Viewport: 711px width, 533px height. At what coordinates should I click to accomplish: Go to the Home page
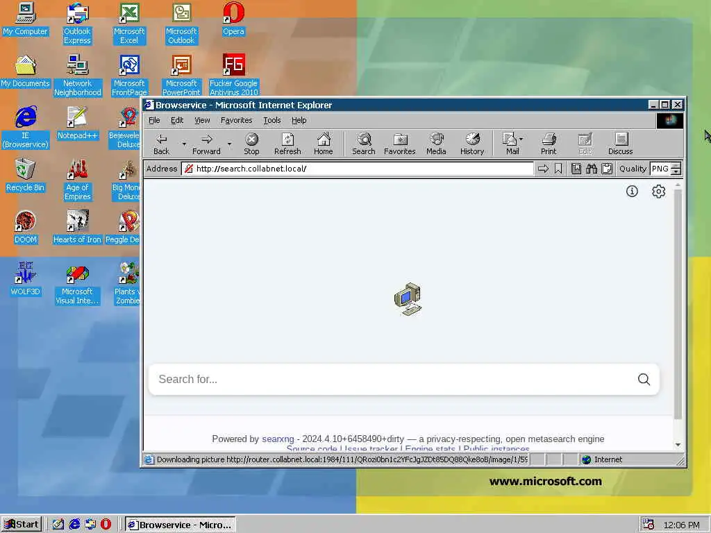(x=324, y=144)
